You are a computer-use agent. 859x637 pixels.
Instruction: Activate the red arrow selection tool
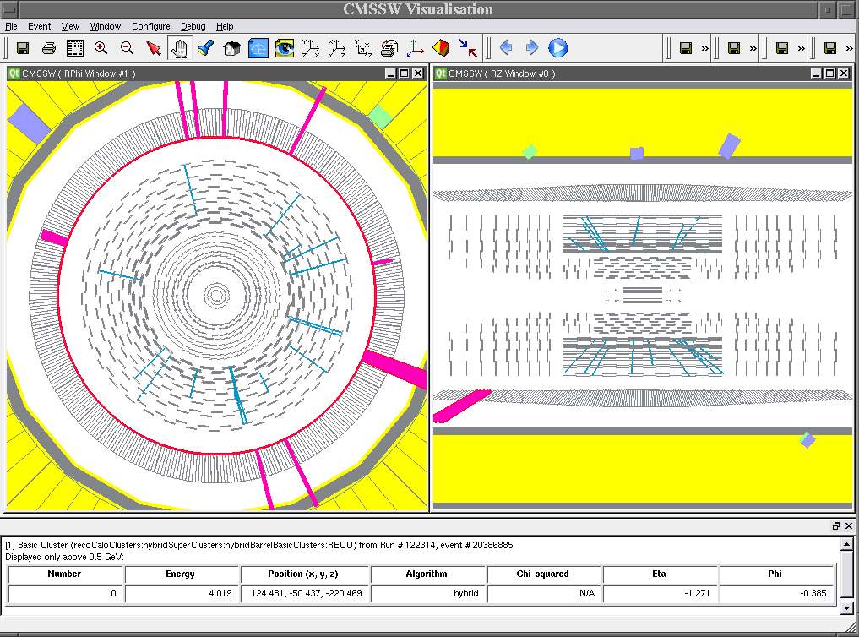coord(154,48)
